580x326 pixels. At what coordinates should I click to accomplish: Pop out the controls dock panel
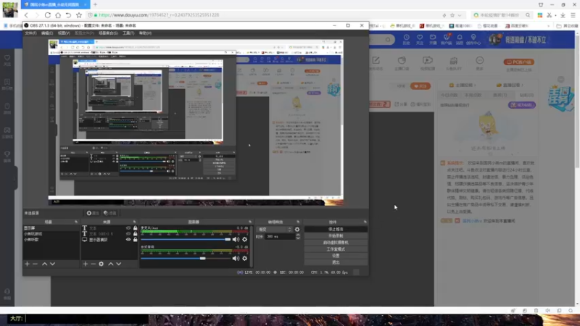[365, 222]
